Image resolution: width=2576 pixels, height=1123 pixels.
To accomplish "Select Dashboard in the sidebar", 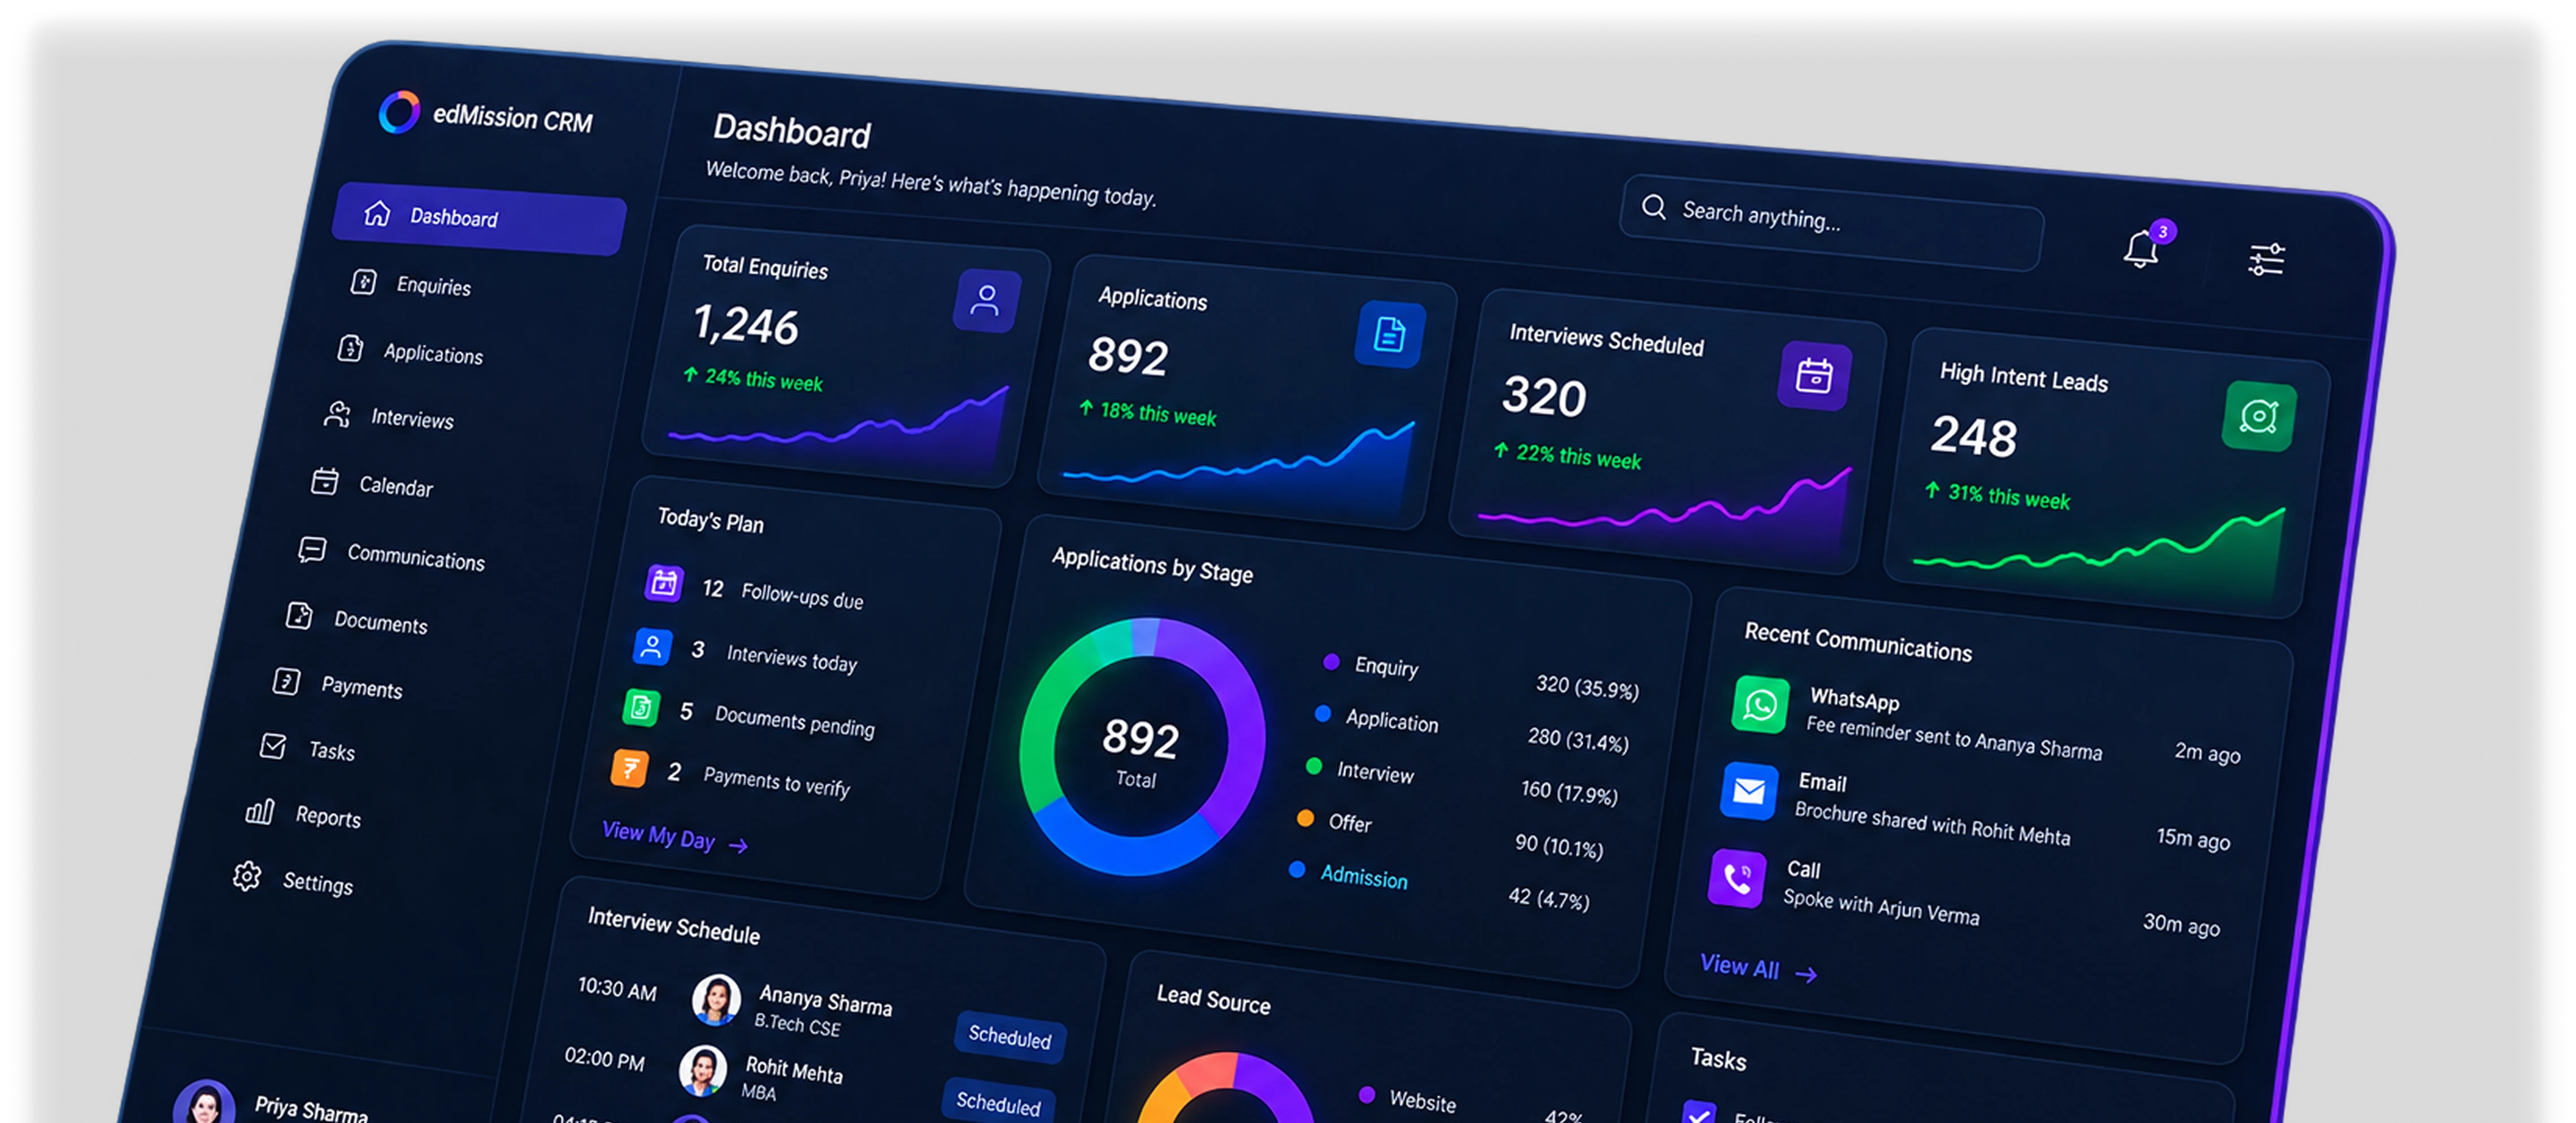I will pyautogui.click(x=479, y=217).
